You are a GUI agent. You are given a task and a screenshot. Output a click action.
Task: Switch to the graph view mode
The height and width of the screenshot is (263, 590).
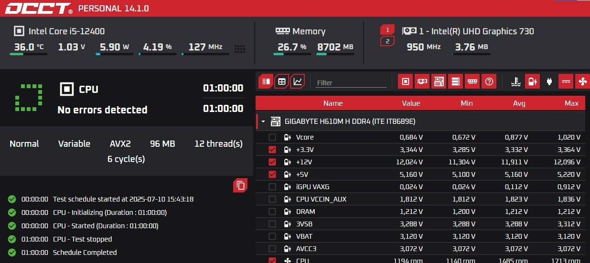pos(298,81)
